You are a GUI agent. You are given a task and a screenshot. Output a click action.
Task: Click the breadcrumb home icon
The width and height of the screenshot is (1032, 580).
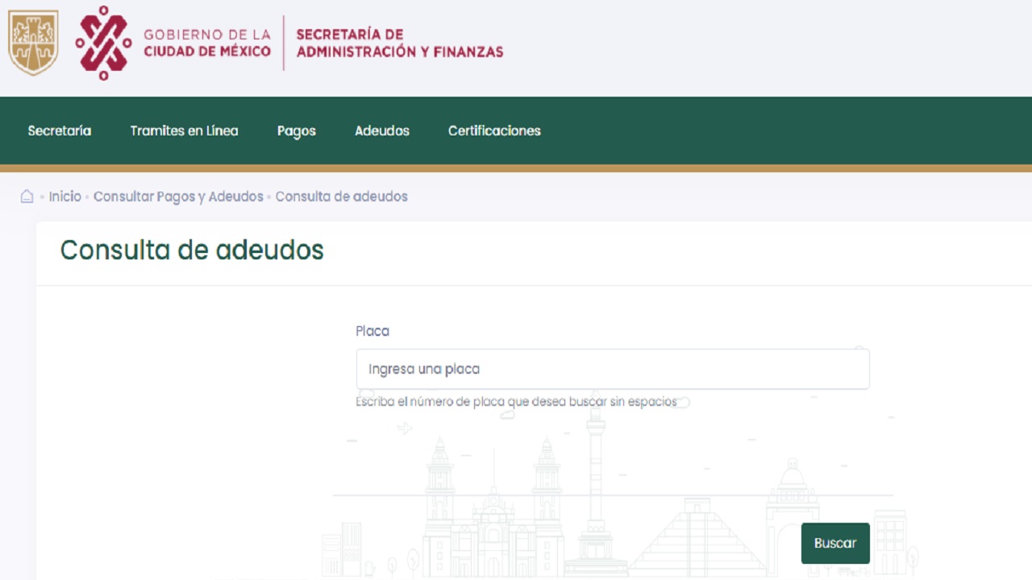(27, 197)
